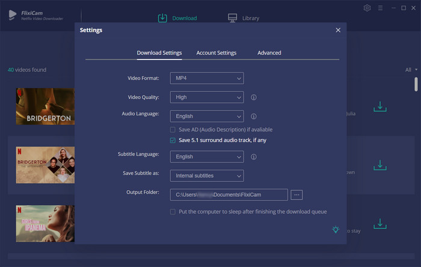Select the Bridgerton Afterparty thumbnail
The image size is (421, 267).
[x=45, y=164]
